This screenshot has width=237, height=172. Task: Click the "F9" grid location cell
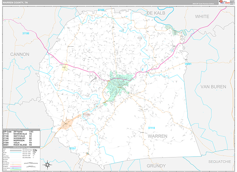[30, 143]
